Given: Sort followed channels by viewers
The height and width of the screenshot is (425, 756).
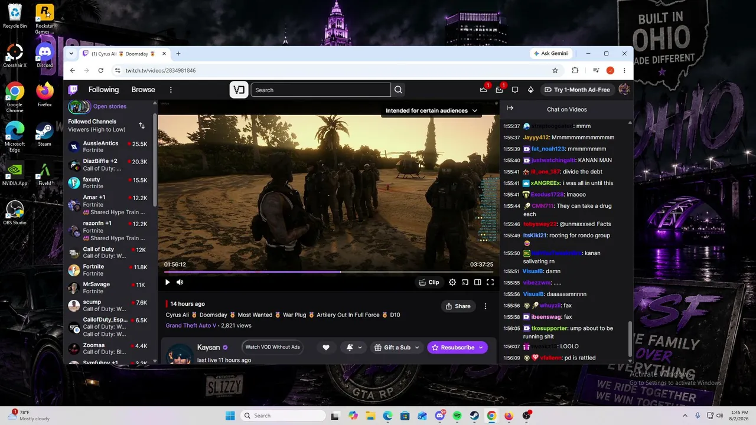Looking at the screenshot, I should coord(142,126).
